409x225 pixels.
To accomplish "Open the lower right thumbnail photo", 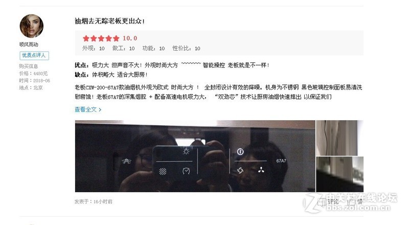I will 339,174.
